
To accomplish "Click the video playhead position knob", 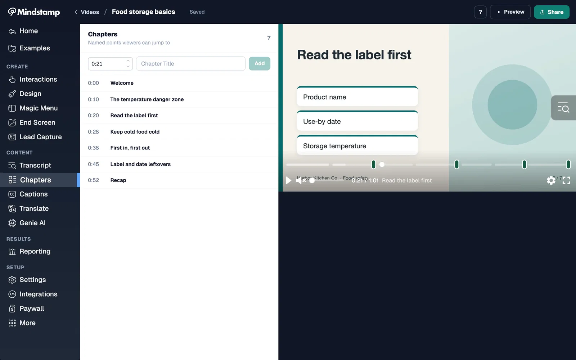I will [382, 165].
